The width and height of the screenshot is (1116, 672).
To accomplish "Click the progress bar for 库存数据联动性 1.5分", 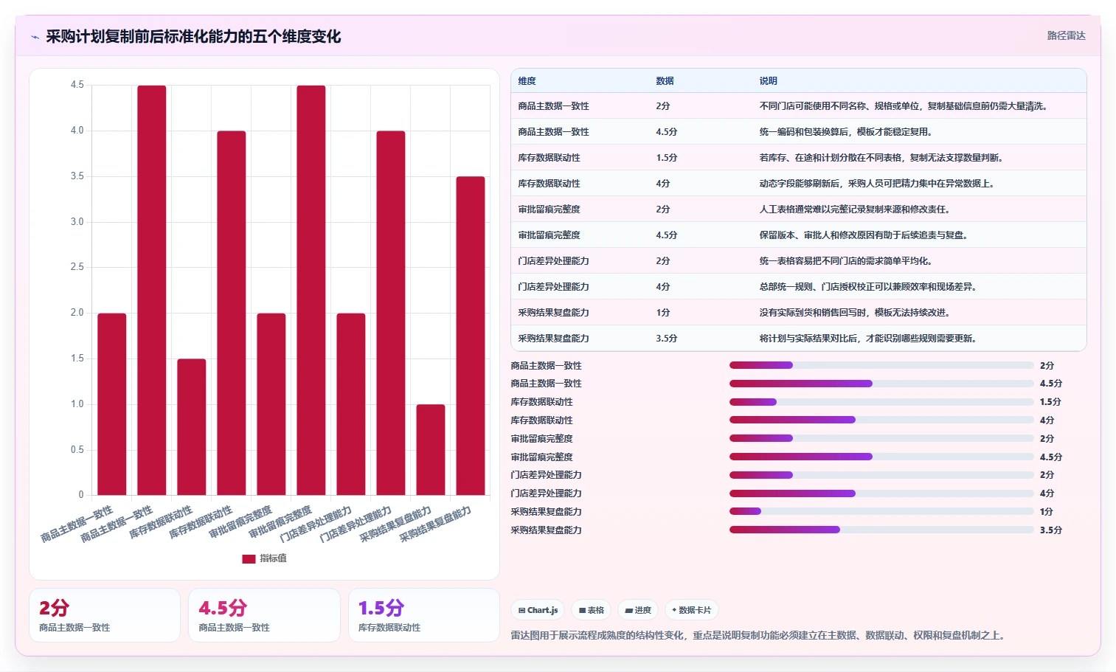I will pos(881,402).
